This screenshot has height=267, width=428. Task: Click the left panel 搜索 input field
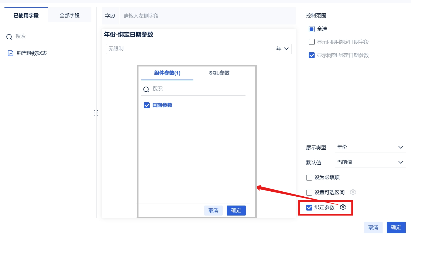pos(48,36)
